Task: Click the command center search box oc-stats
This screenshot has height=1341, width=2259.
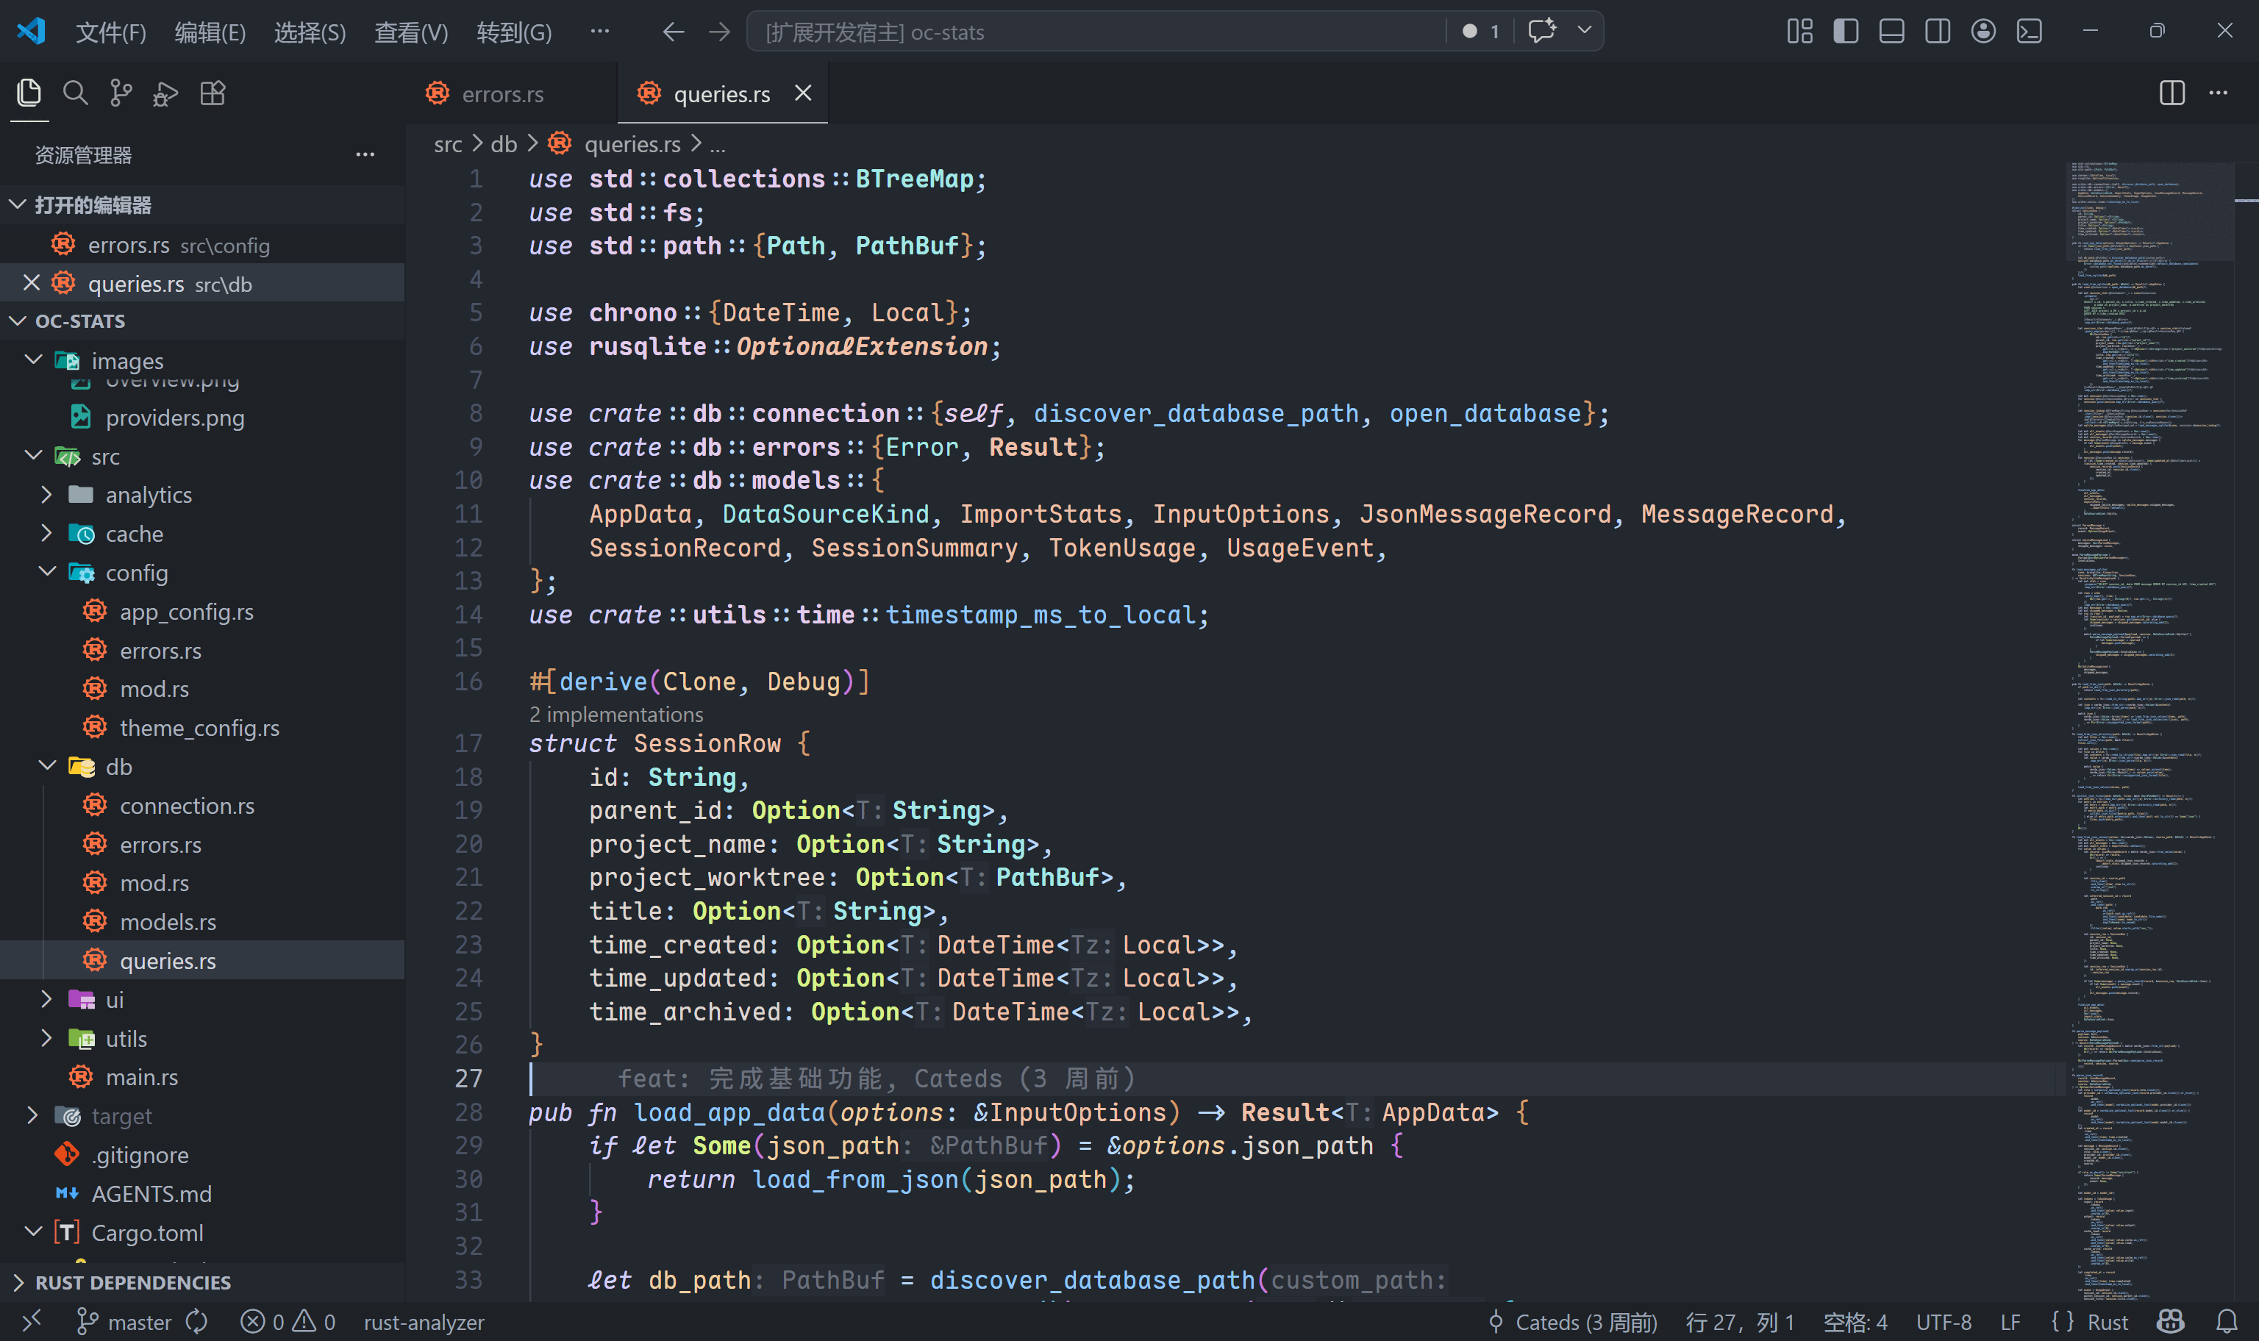Action: pos(1095,32)
